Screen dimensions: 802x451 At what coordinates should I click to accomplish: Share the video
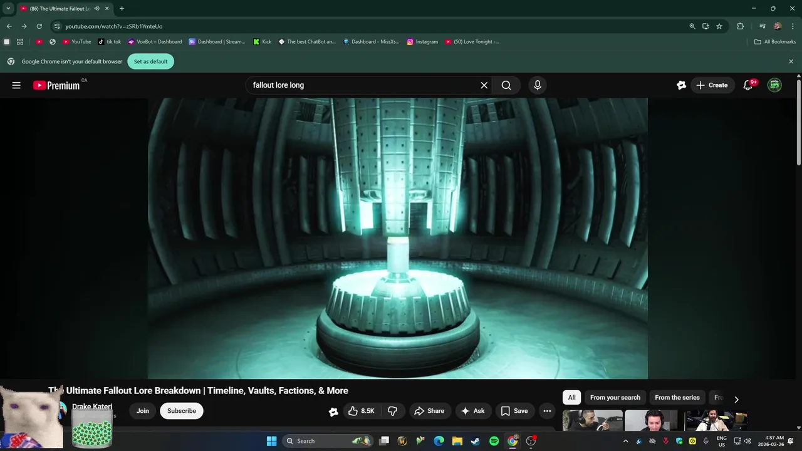(x=430, y=411)
